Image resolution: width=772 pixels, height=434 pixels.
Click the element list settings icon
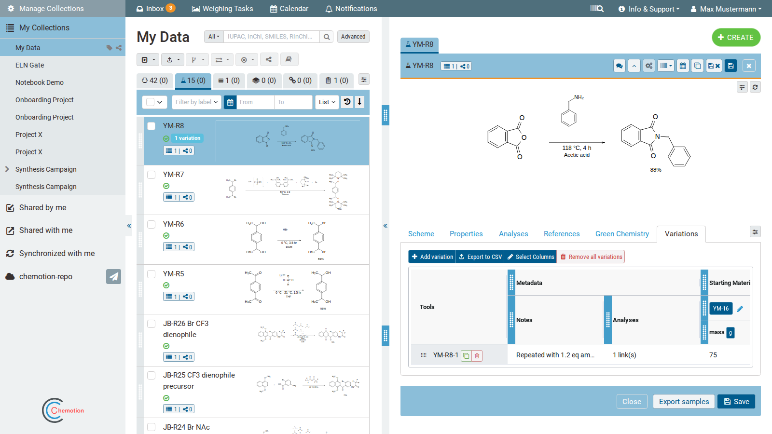tap(364, 80)
